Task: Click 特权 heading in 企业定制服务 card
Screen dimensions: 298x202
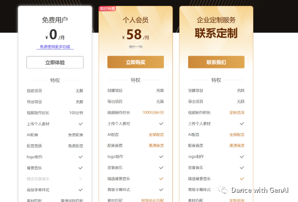Action: pyautogui.click(x=216, y=80)
